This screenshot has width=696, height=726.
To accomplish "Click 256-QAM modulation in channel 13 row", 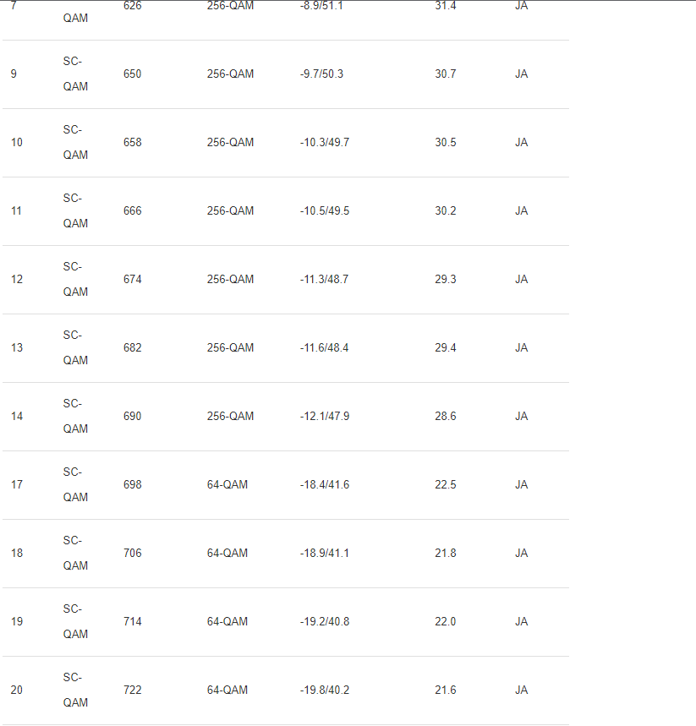I will click(230, 348).
